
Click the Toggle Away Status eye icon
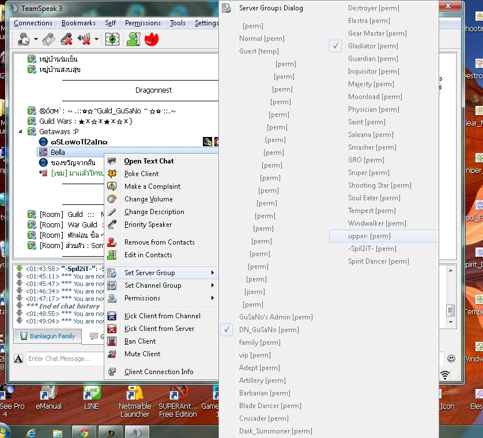coord(112,39)
